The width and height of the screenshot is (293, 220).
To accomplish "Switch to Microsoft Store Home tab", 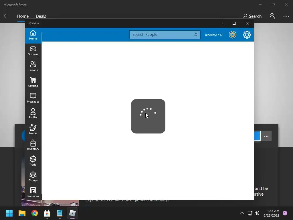I will pyautogui.click(x=23, y=16).
